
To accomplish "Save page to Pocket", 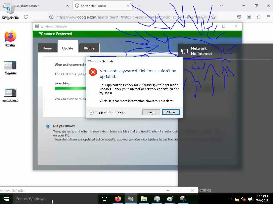I will [239, 17].
